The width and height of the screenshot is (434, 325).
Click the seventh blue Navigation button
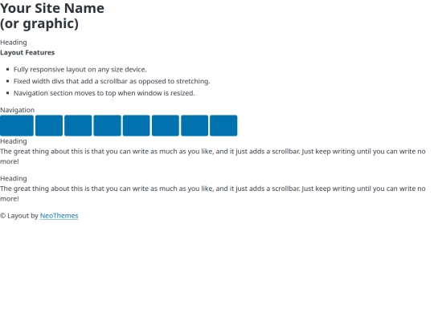[x=194, y=125]
